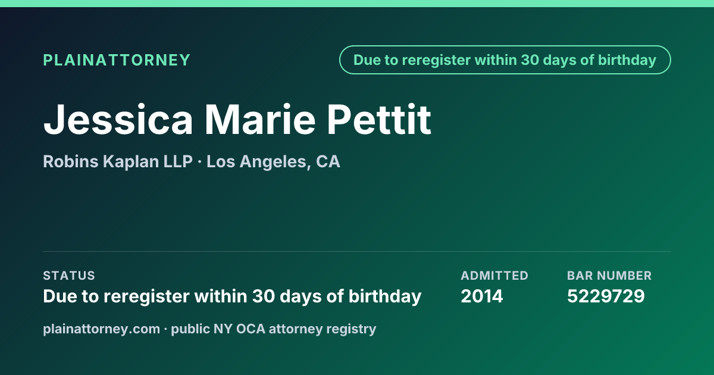Select the status value below STATUS label

232,296
